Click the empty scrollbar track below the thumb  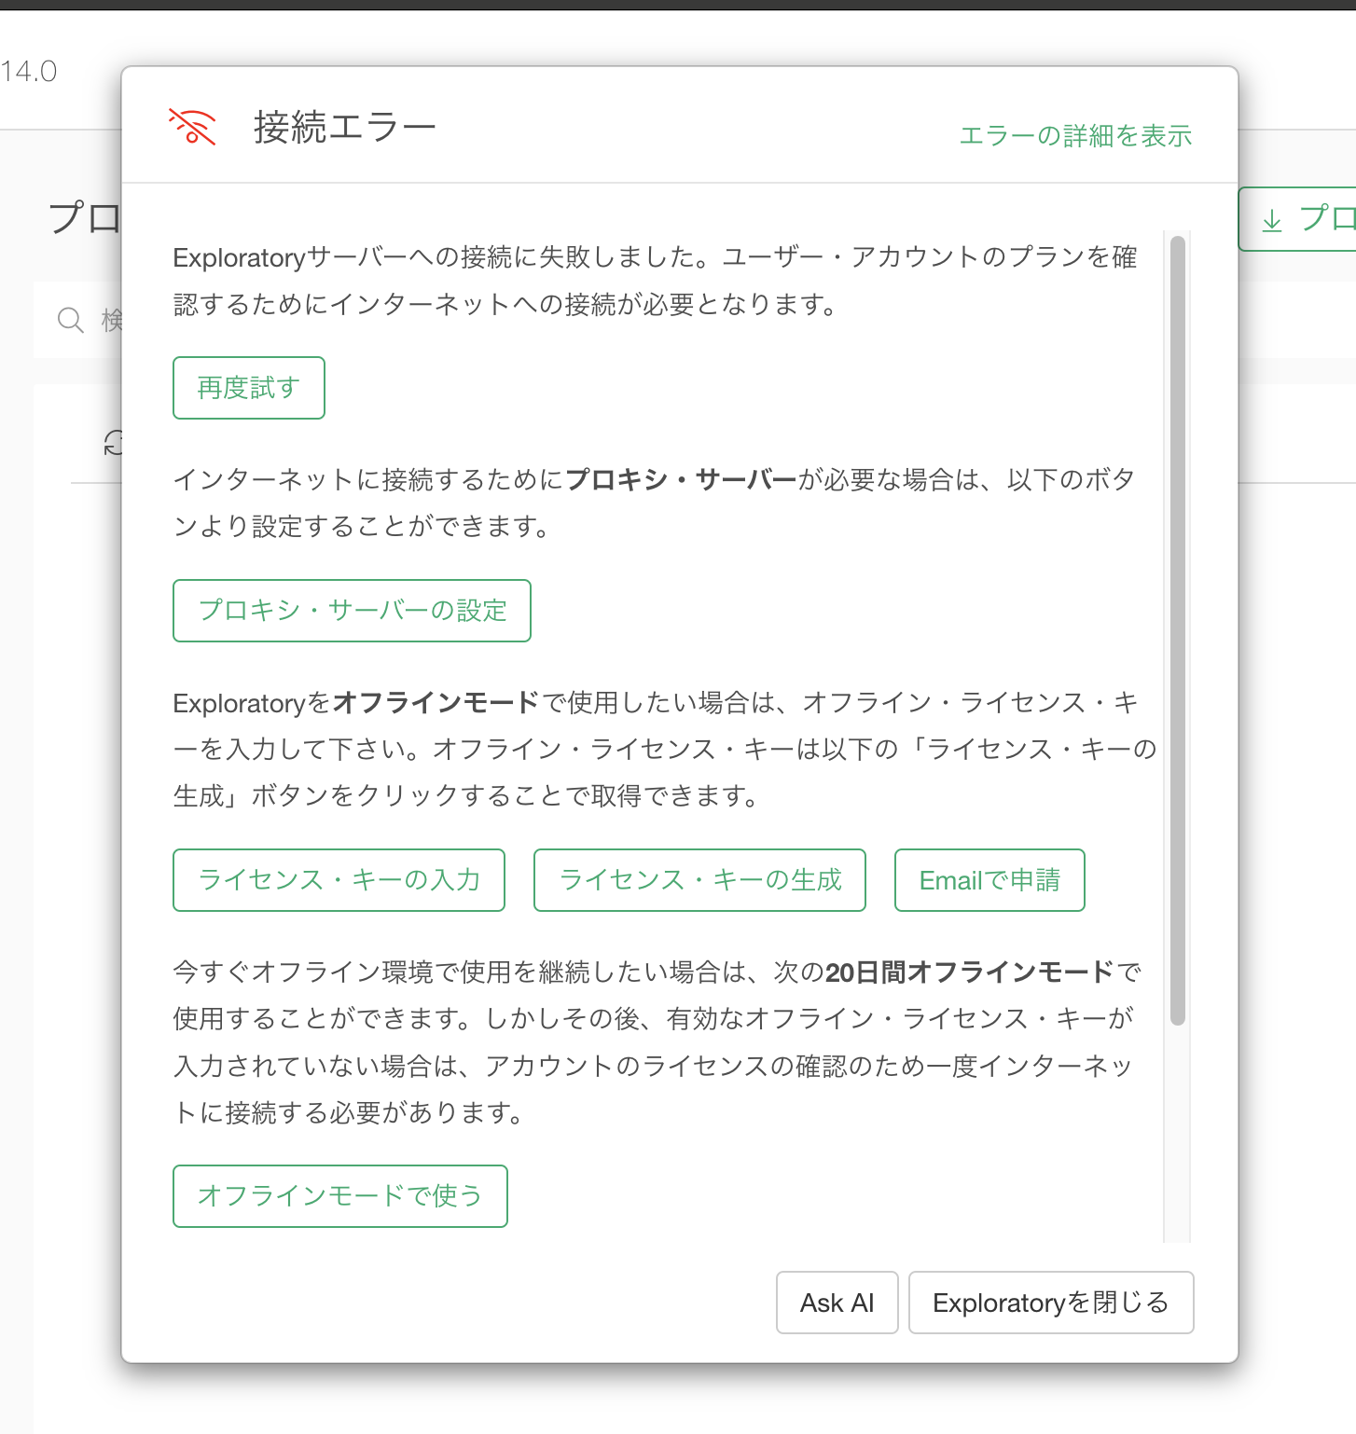tap(1178, 1138)
